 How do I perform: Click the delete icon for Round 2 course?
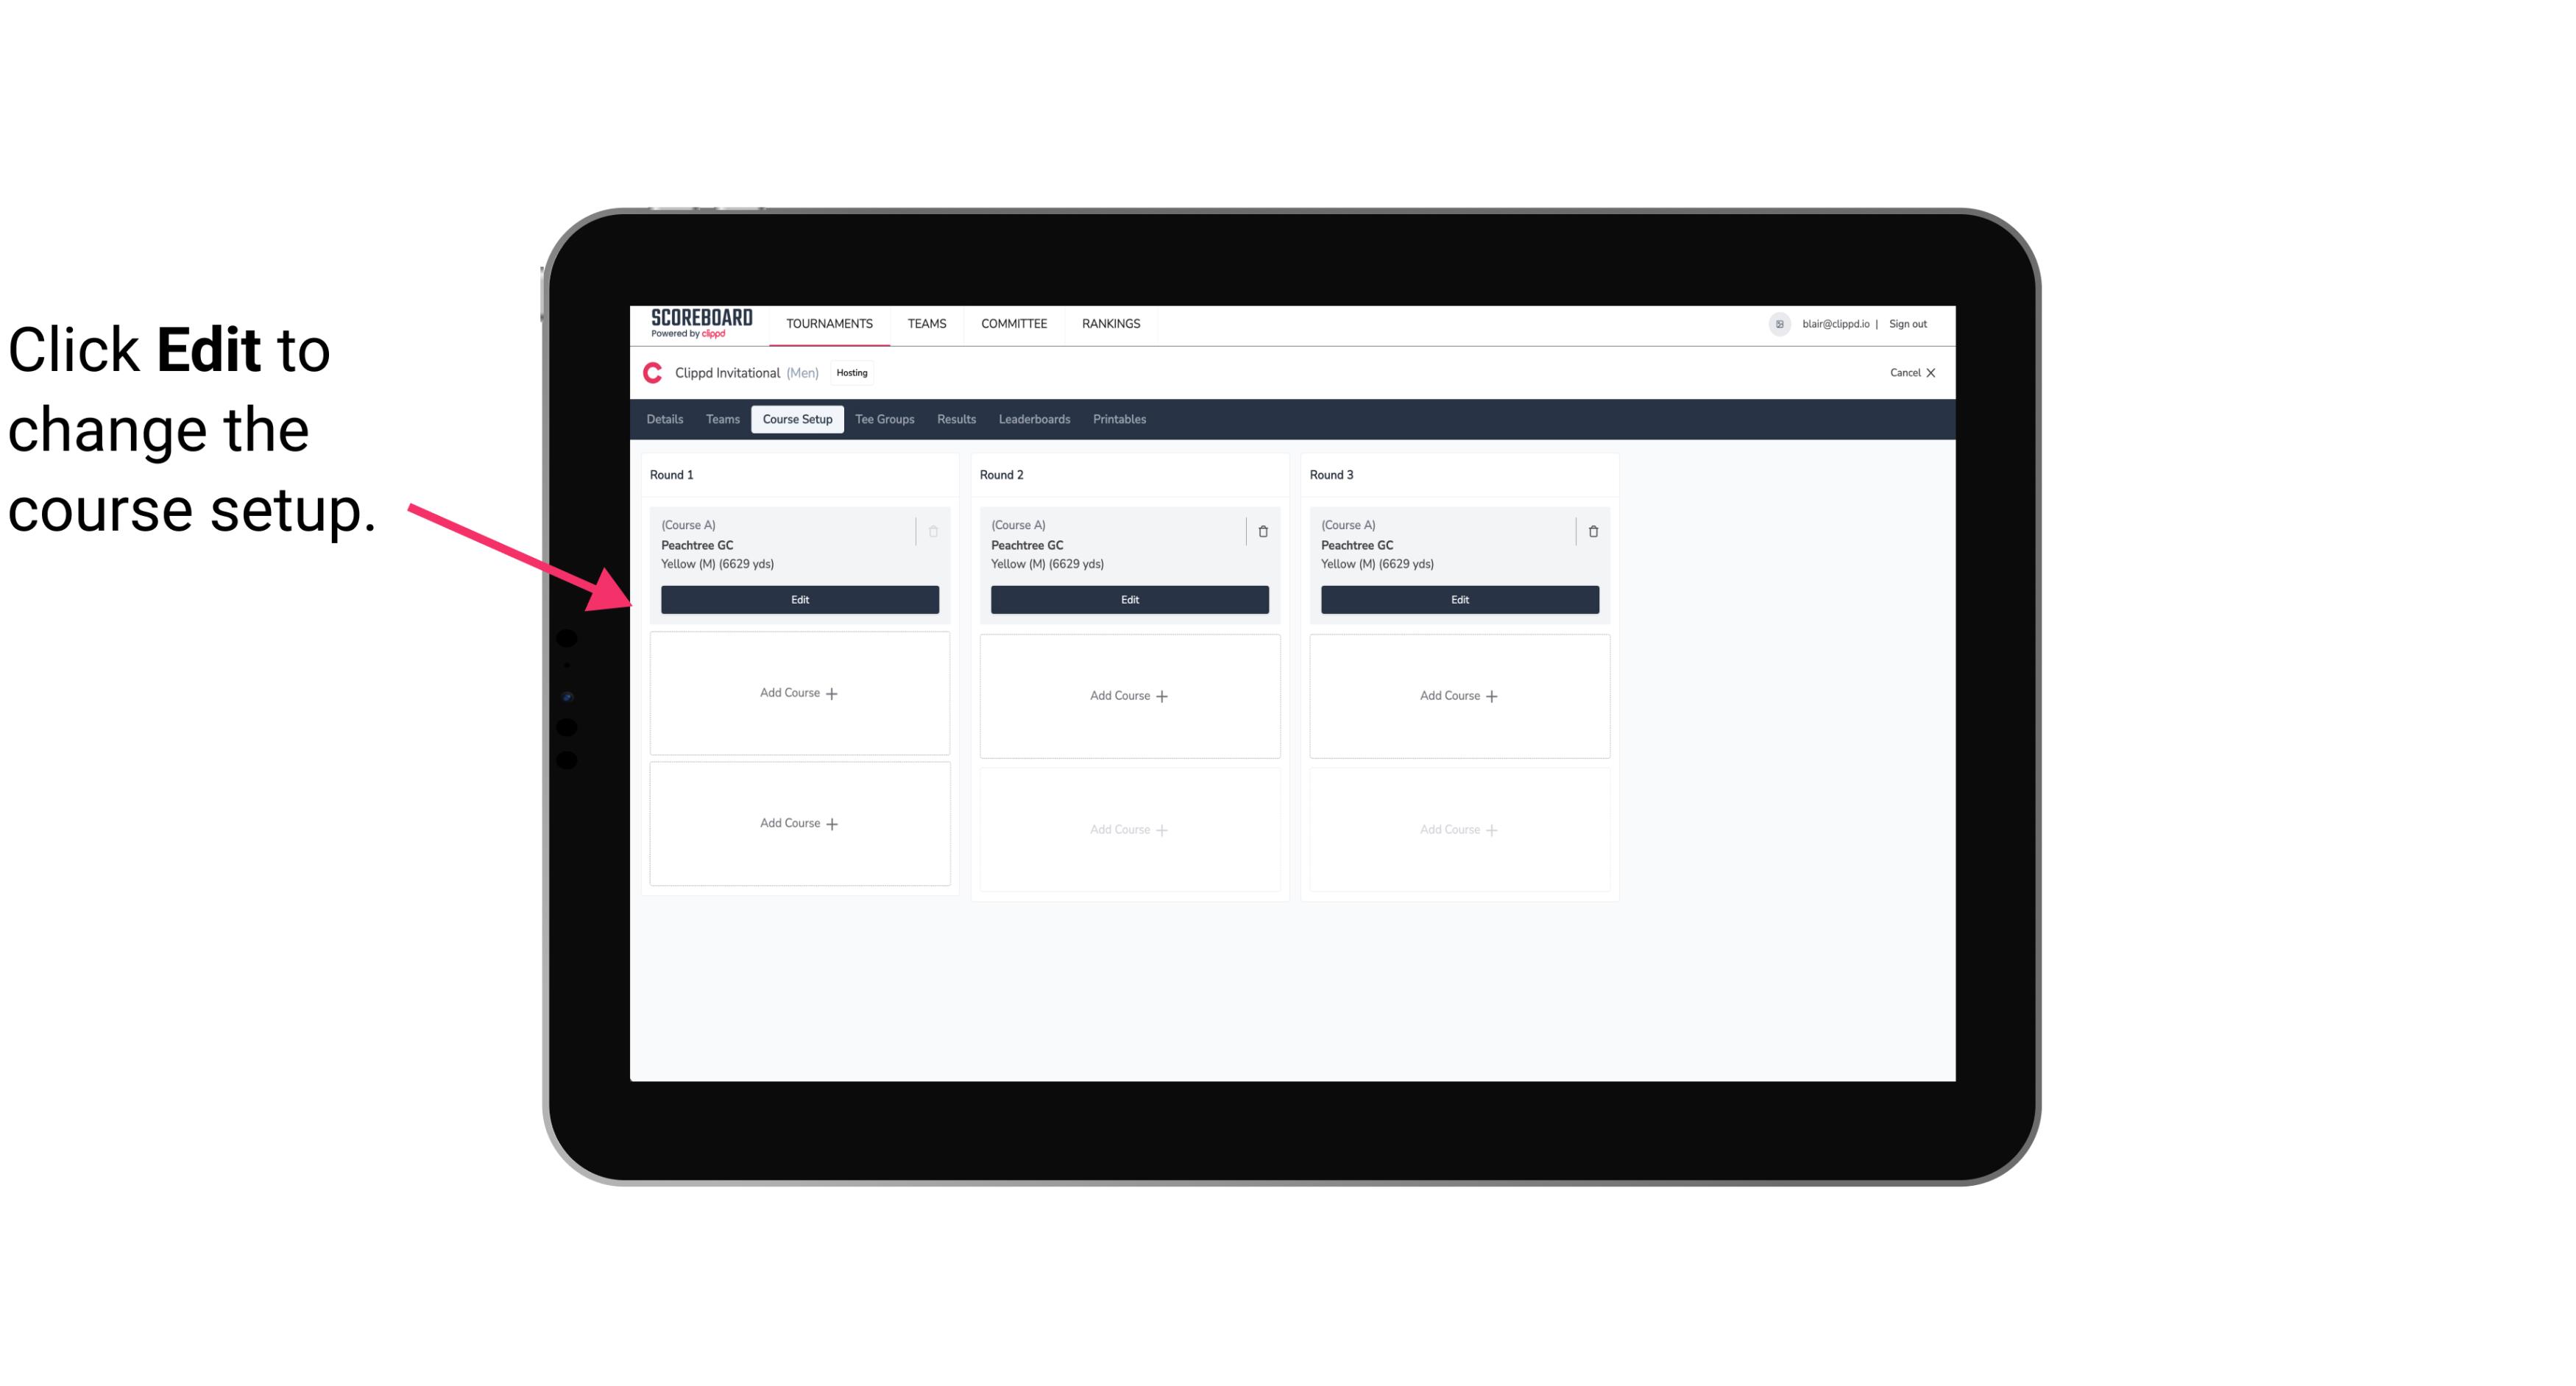pos(1262,531)
